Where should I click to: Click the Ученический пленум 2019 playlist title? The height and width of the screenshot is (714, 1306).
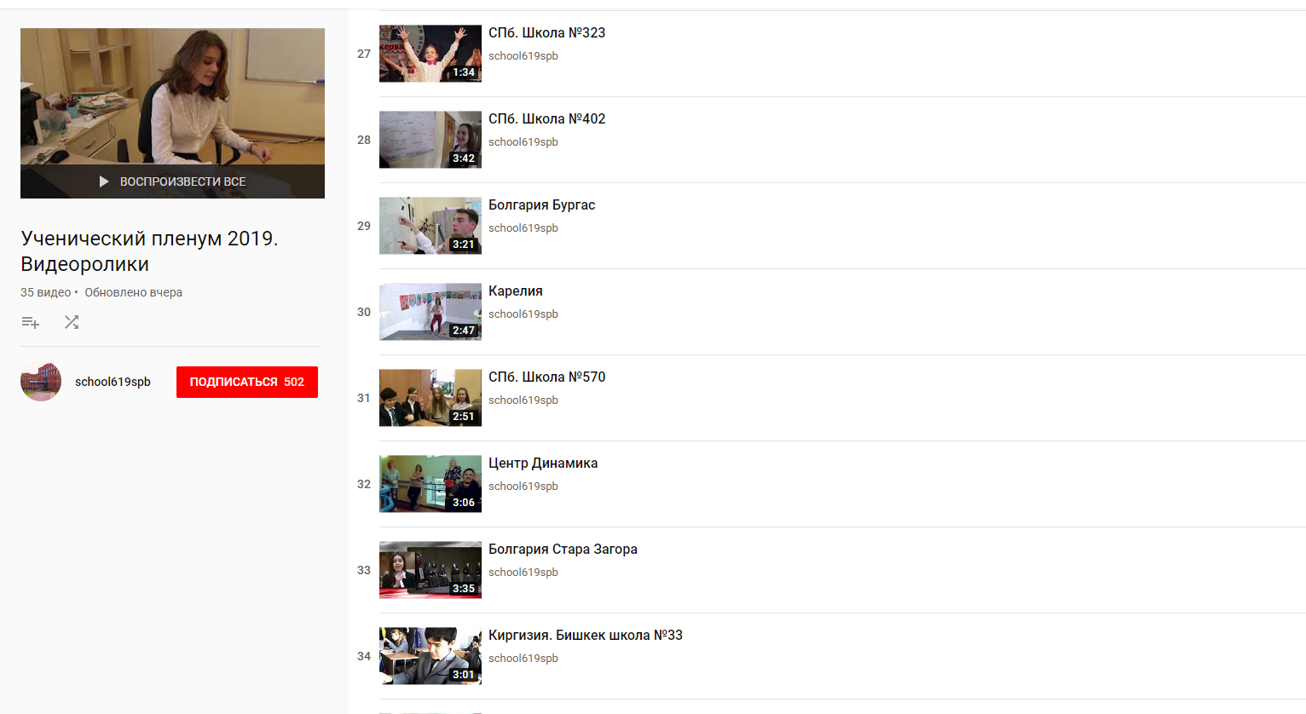[149, 250]
